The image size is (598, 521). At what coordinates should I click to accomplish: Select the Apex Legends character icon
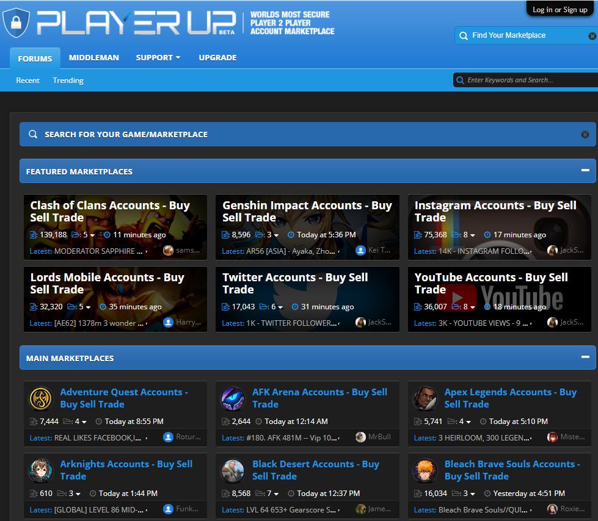point(426,398)
